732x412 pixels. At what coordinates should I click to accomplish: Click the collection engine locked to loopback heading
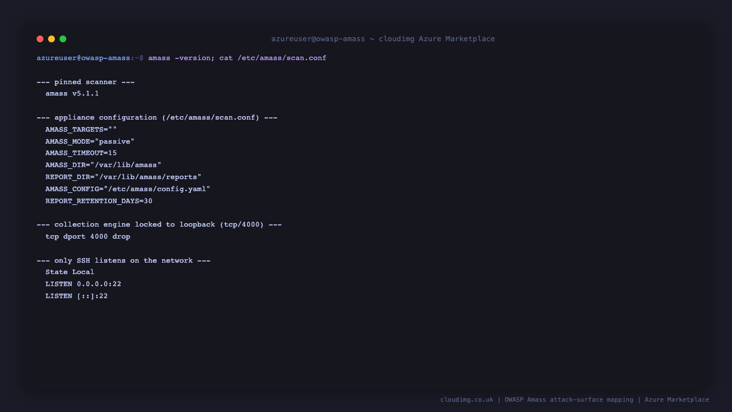coord(160,225)
